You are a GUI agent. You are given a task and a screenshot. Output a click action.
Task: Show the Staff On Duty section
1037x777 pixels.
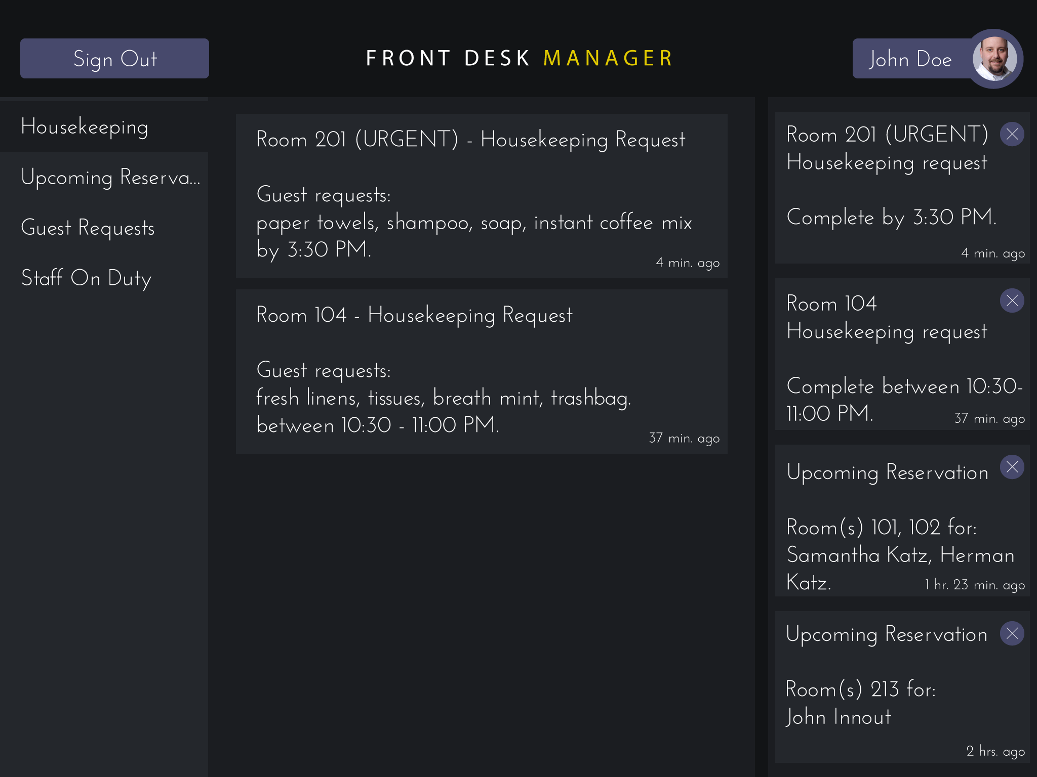tap(104, 278)
